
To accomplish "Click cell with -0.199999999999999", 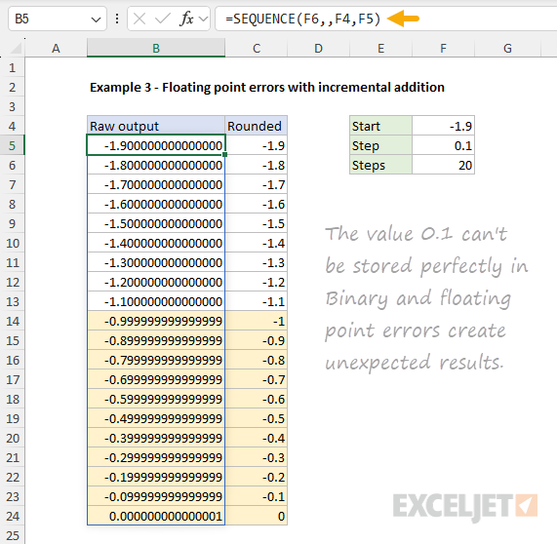I will click(x=156, y=477).
